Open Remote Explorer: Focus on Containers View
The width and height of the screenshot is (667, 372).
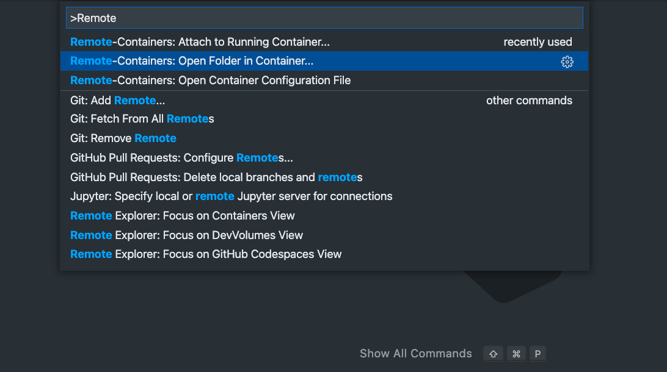coord(324,216)
